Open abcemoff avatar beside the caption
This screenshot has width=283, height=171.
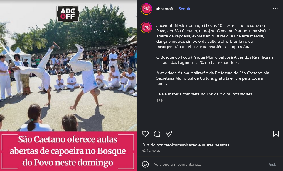click(146, 27)
